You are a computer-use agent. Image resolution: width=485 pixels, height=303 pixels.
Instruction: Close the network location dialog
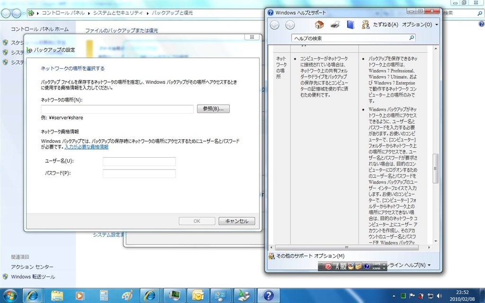click(x=252, y=37)
